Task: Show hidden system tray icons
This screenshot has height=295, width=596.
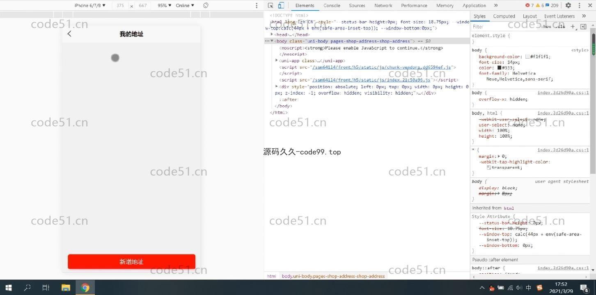Action: click(482, 288)
